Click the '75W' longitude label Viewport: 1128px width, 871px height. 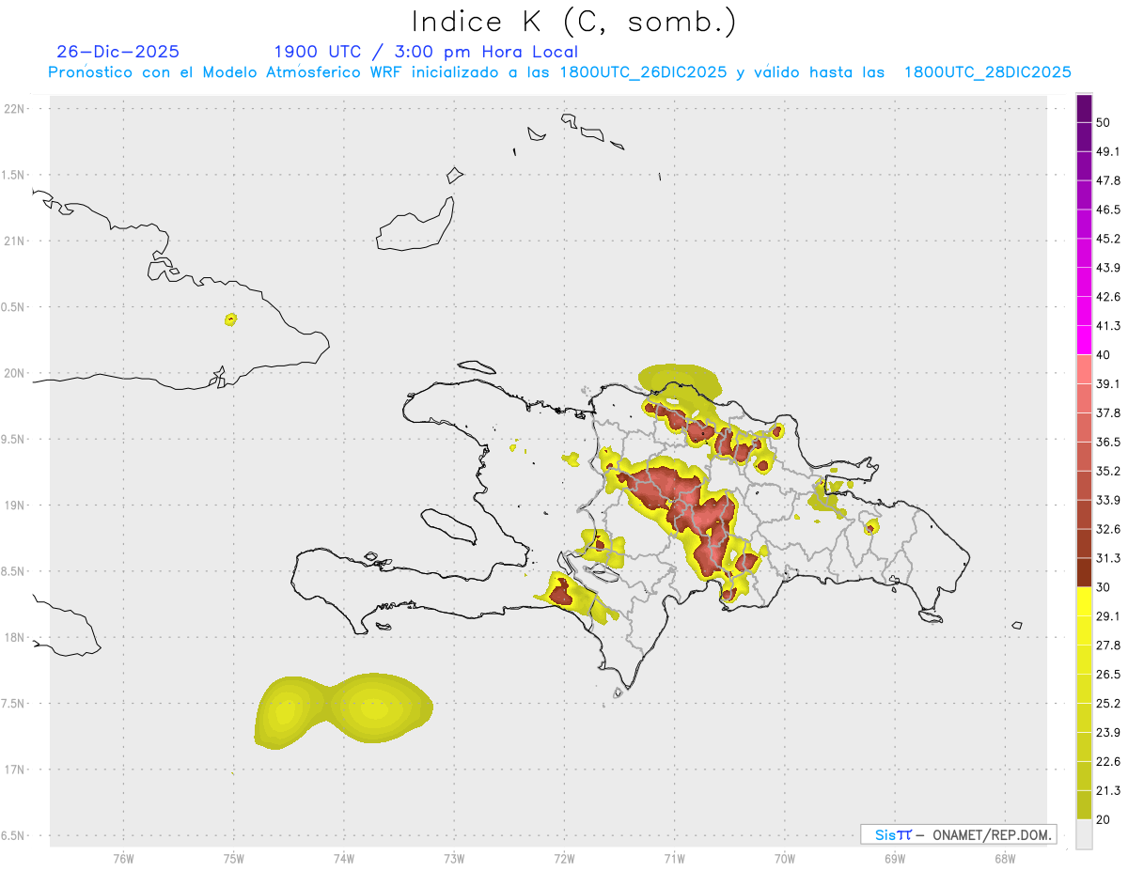[x=234, y=858]
